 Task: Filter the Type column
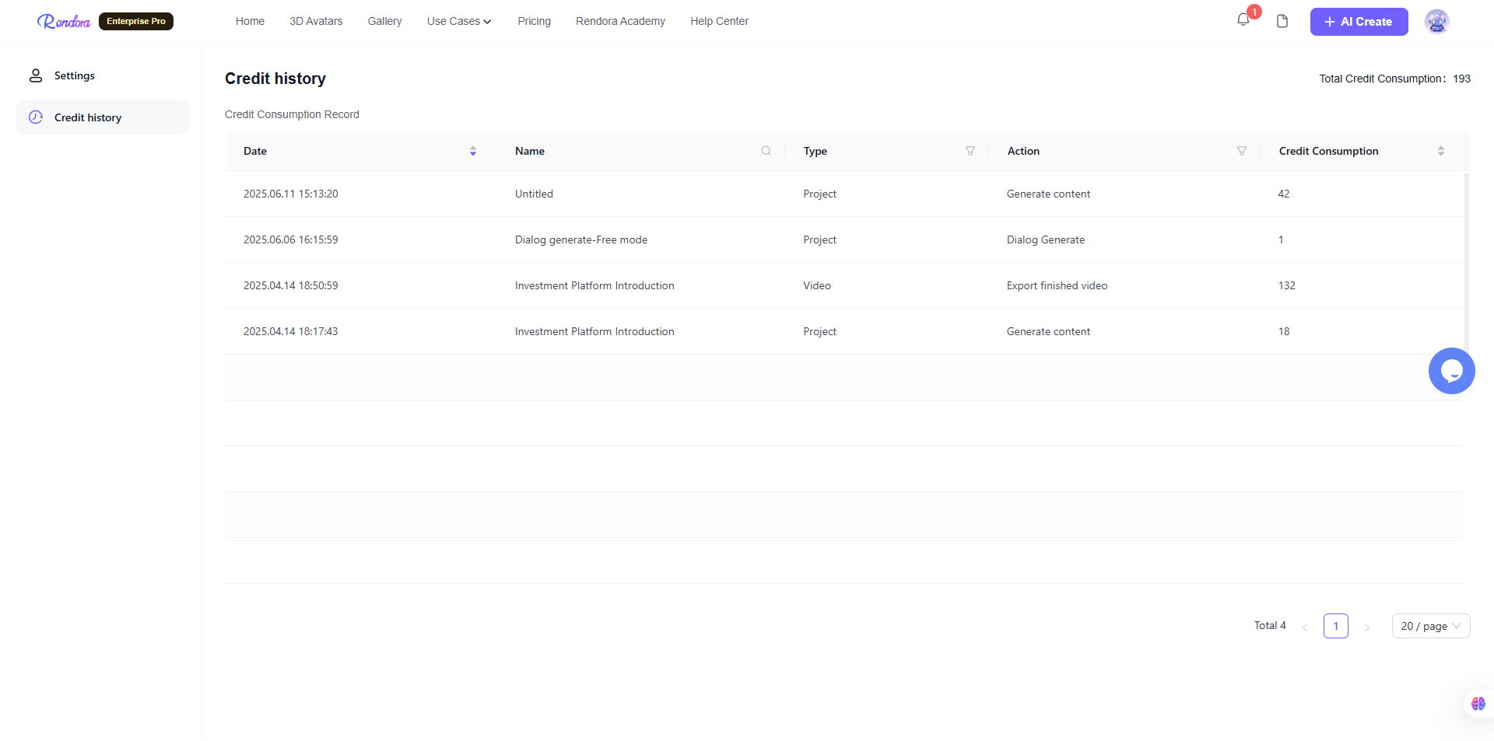click(x=970, y=151)
